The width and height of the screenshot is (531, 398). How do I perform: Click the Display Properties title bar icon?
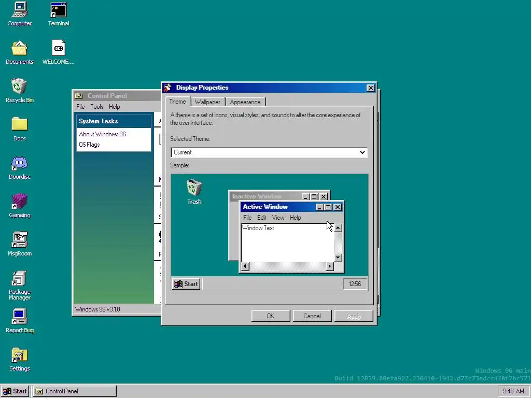click(167, 88)
